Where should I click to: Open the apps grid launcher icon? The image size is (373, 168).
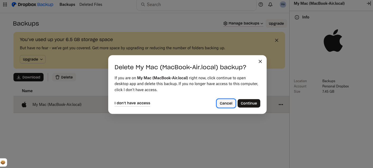pos(5,4)
